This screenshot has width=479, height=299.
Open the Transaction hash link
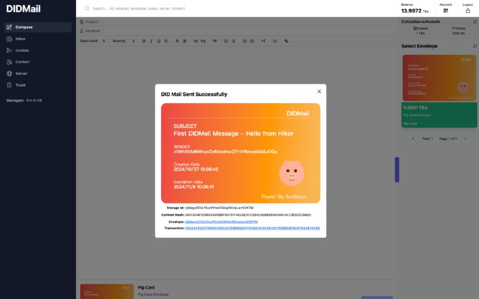pyautogui.click(x=253, y=228)
